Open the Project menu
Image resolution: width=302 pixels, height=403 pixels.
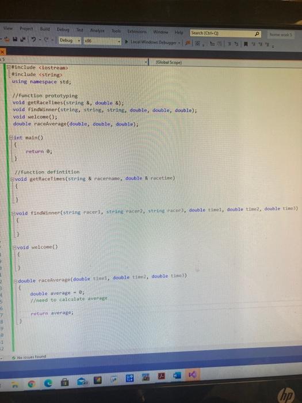click(x=26, y=29)
